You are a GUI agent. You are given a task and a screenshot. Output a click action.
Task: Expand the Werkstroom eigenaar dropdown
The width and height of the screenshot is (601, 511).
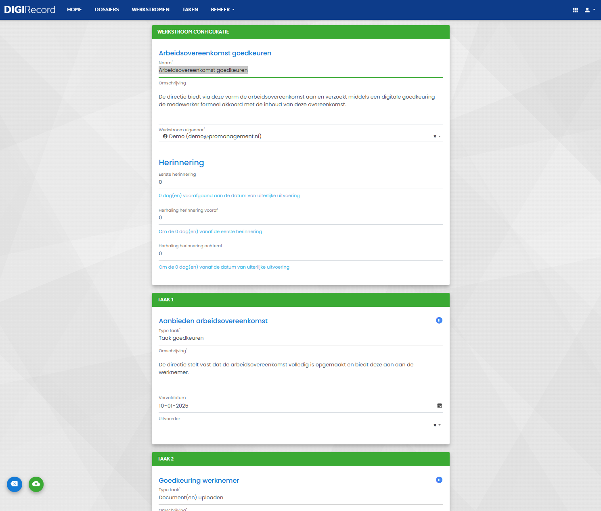click(440, 137)
